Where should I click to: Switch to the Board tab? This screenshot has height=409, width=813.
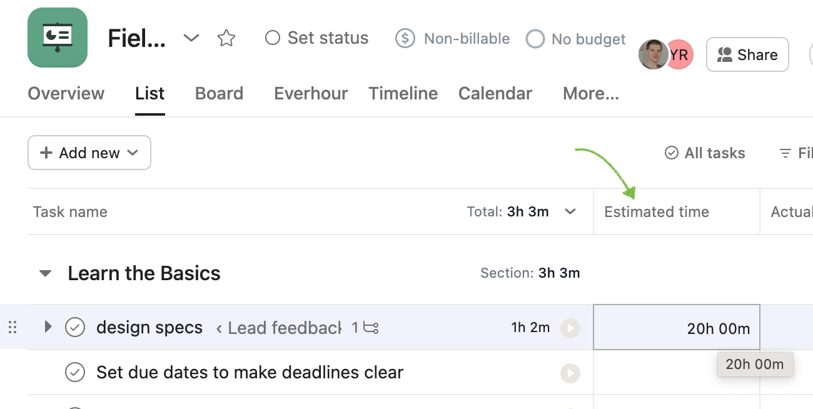coord(219,94)
